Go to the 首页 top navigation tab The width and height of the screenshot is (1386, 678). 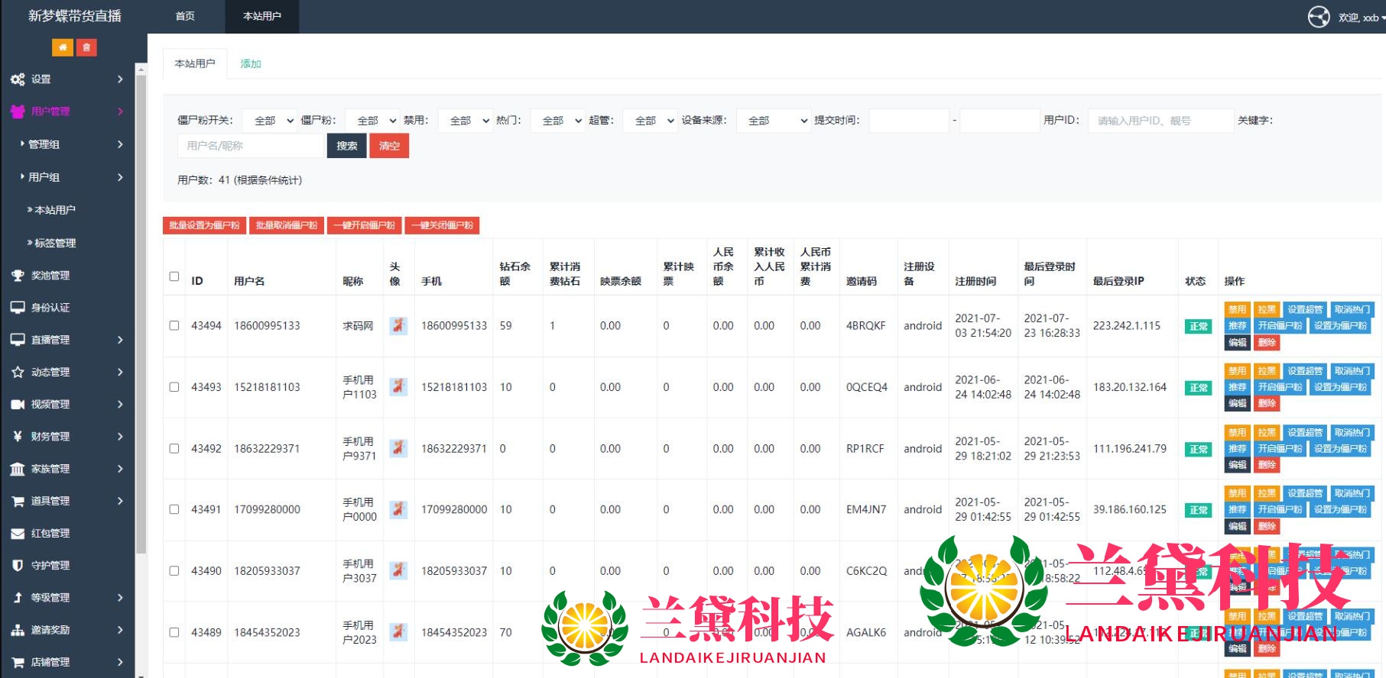tap(185, 16)
